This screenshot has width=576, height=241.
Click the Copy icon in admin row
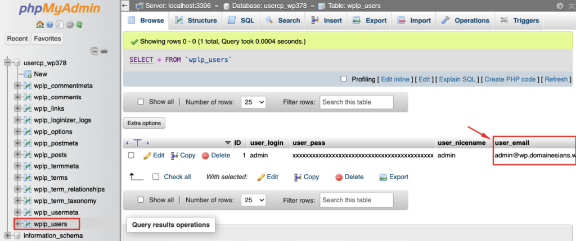click(x=174, y=156)
